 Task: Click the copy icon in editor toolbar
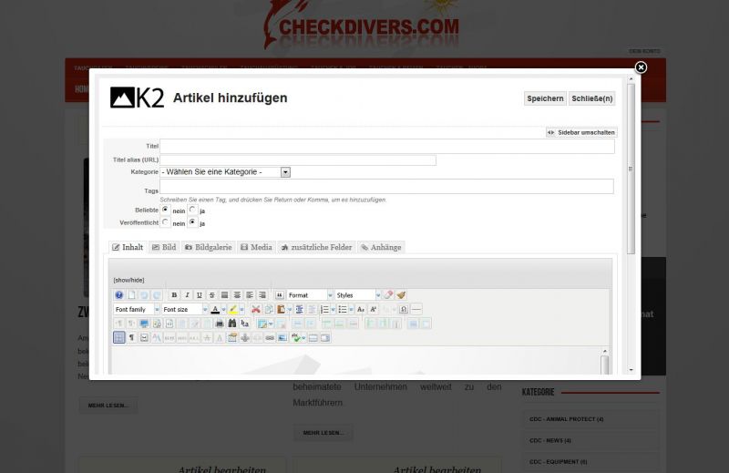tap(269, 309)
